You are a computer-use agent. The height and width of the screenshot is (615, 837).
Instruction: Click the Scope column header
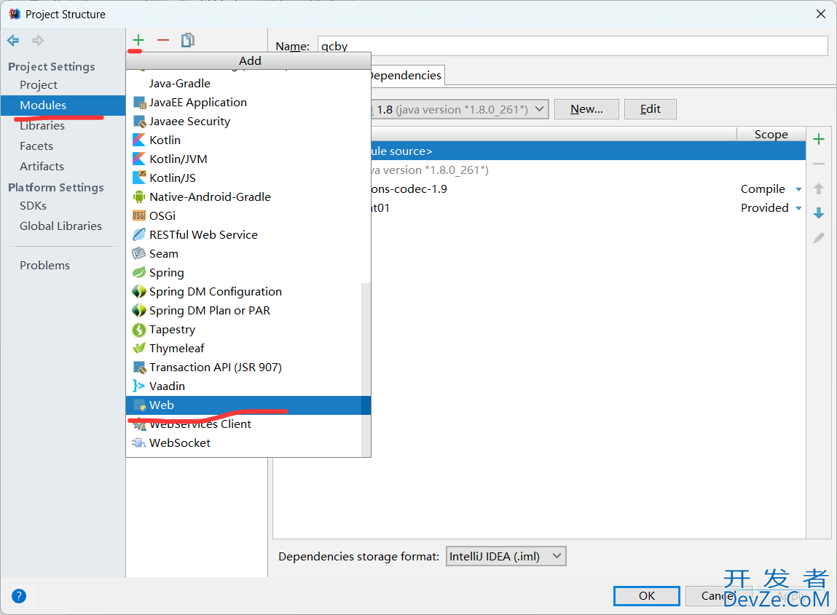coord(771,135)
